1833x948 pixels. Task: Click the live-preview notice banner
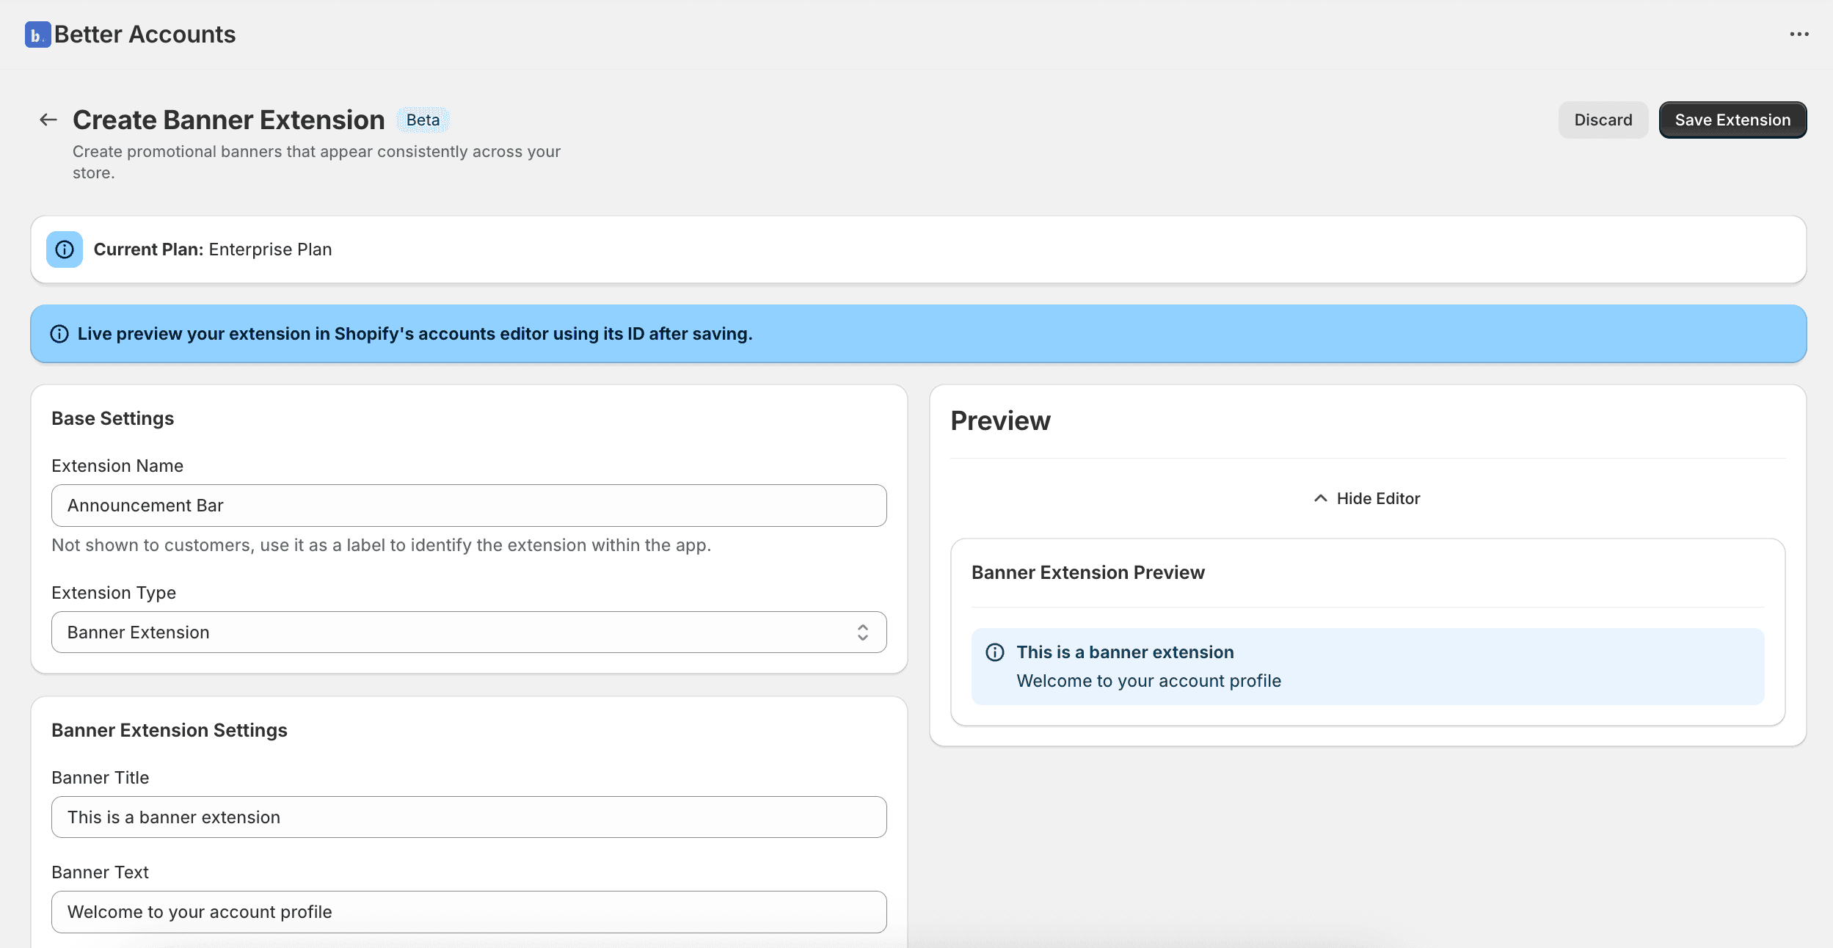coord(916,333)
